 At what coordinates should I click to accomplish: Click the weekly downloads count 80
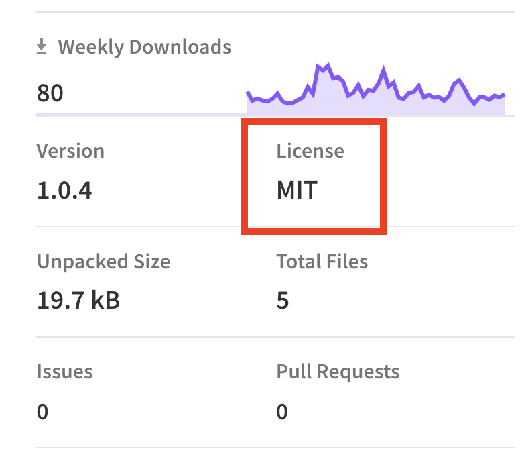[x=50, y=93]
